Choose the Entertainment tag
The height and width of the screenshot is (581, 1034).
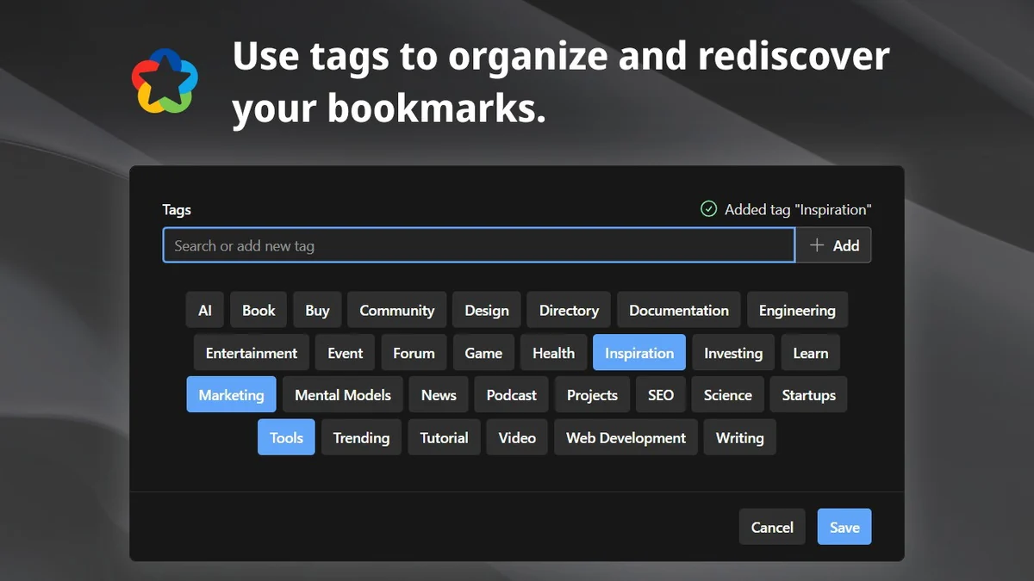point(251,353)
